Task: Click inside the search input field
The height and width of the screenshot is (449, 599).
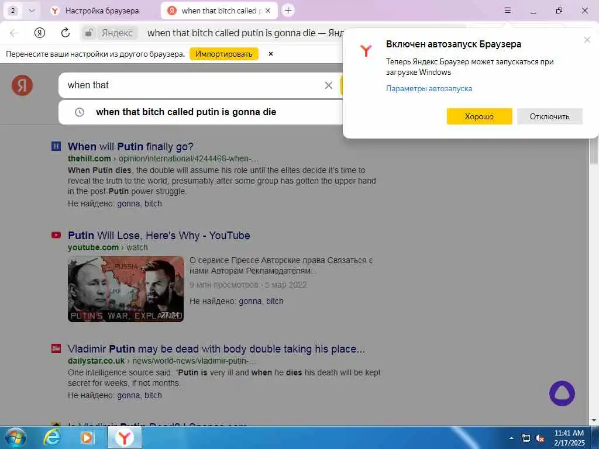Action: [191, 85]
